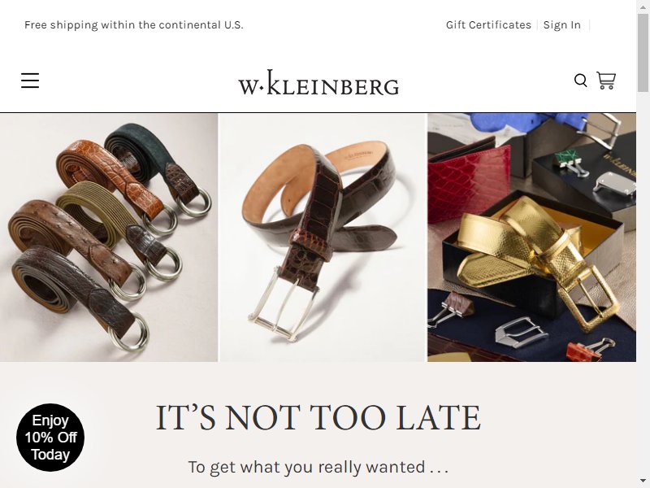Click the IT'S NOT TOO LATE heading
Viewport: 650px width, 488px height.
[x=318, y=417]
